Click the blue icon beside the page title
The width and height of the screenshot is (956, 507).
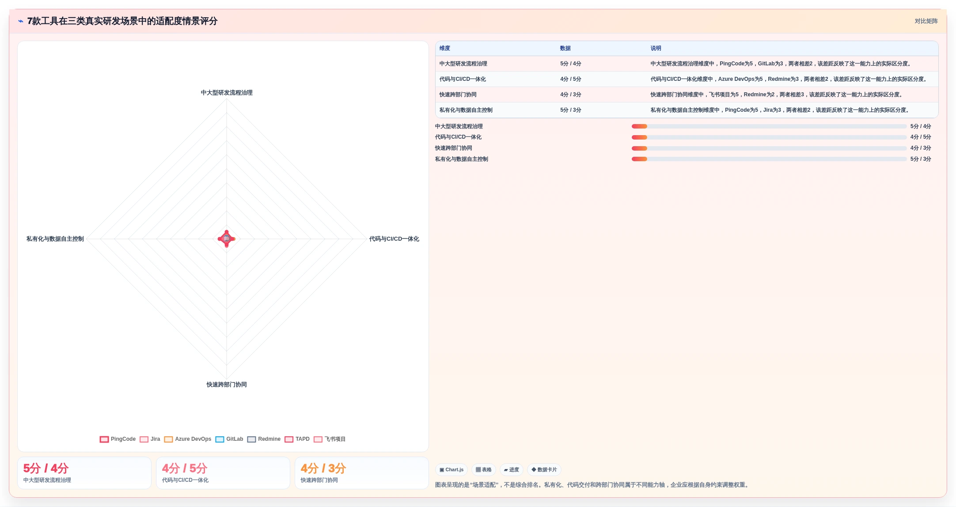[x=21, y=21]
